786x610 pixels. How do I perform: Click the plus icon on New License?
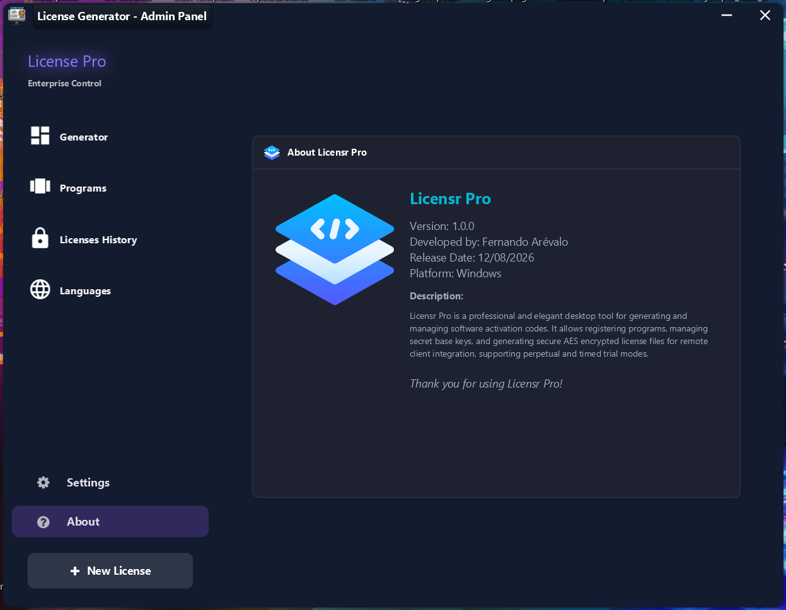[x=75, y=571]
